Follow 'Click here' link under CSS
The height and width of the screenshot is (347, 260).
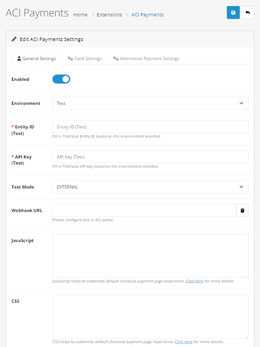[184, 342]
